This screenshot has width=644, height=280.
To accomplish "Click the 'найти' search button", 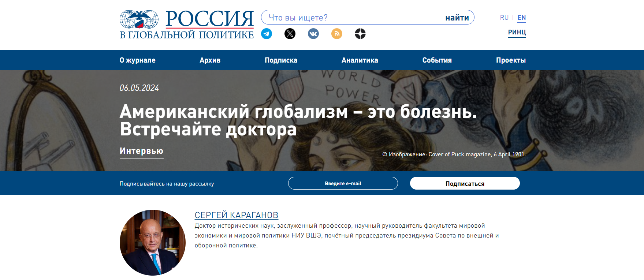I will (x=457, y=18).
